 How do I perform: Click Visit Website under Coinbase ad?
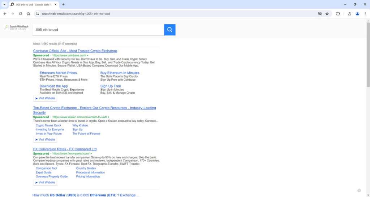[45, 98]
